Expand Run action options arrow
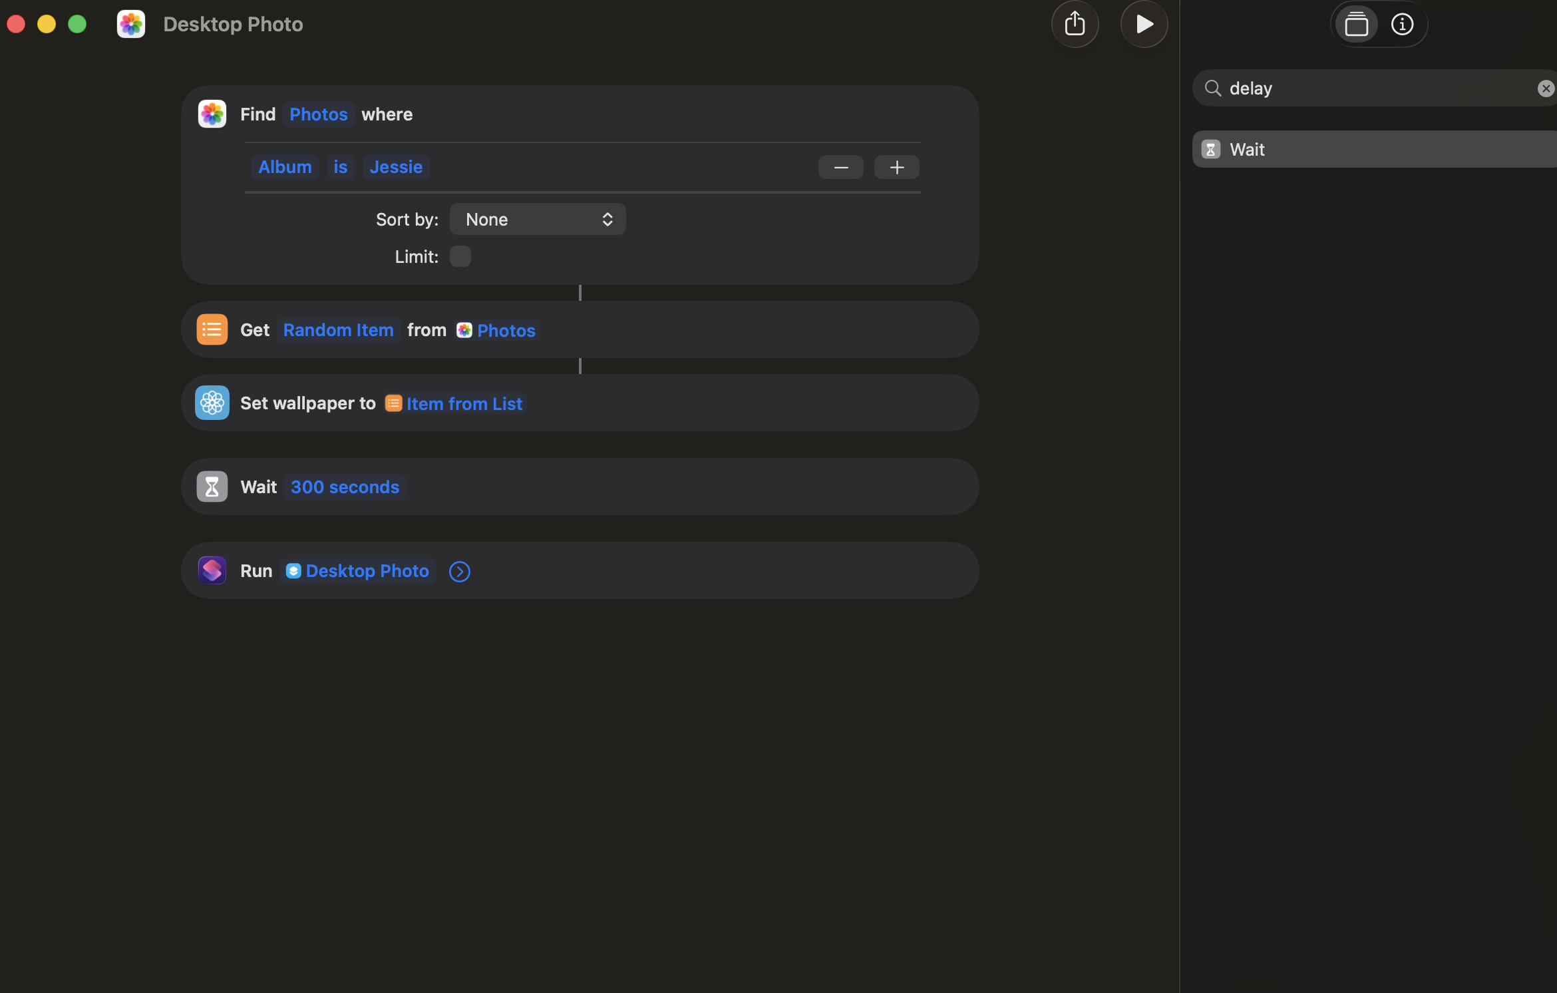Image resolution: width=1557 pixels, height=993 pixels. click(459, 572)
